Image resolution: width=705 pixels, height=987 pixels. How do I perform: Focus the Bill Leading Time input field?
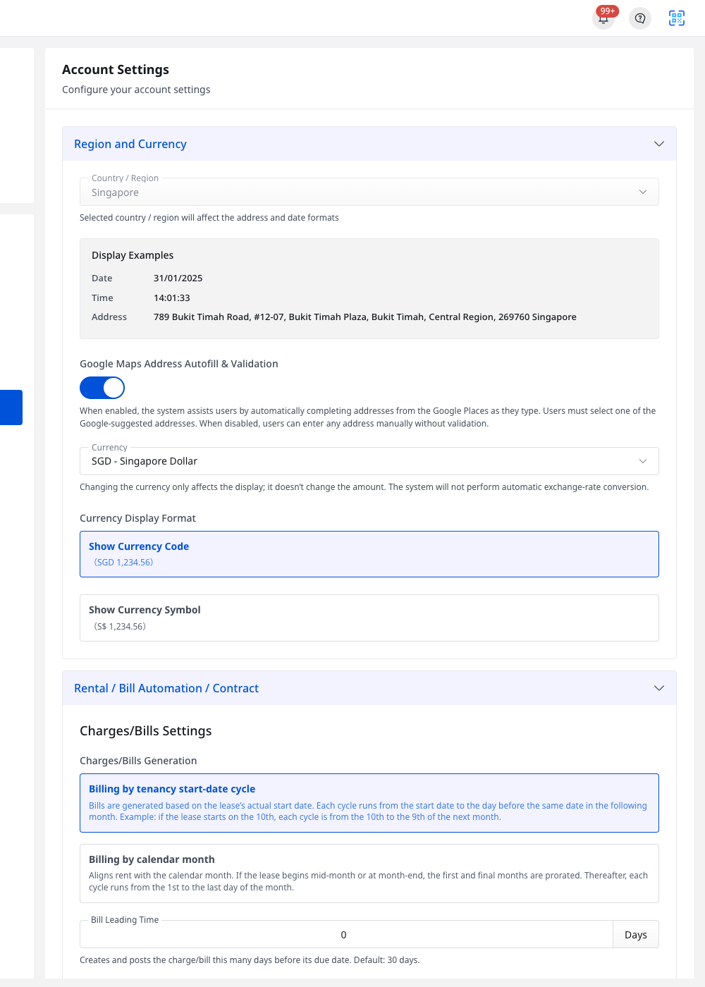346,934
